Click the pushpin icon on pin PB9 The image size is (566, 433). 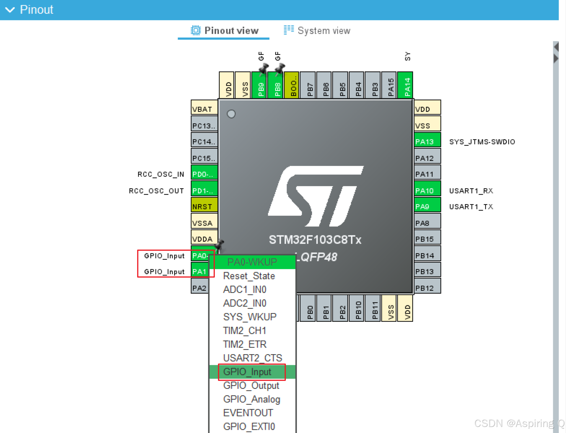[264, 70]
